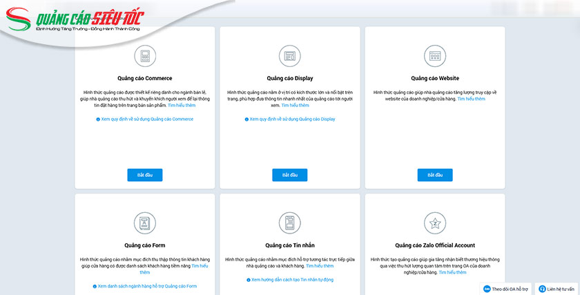
Task: Open Theo dõi OA hỗ trợ button
Action: (x=506, y=288)
